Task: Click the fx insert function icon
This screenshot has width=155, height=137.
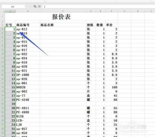Action: coord(39,7)
